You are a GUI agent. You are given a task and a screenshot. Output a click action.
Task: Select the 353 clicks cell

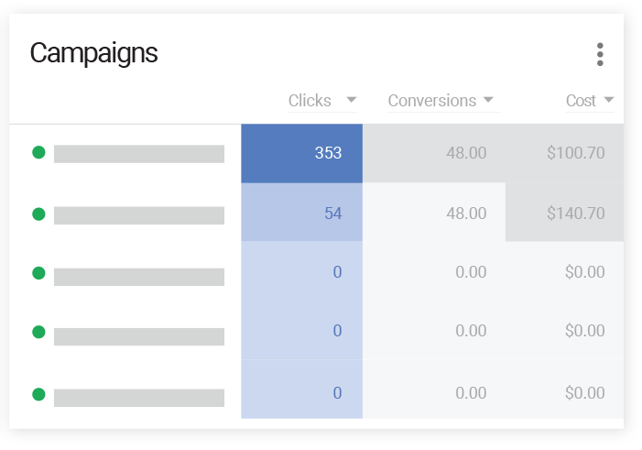pos(302,153)
